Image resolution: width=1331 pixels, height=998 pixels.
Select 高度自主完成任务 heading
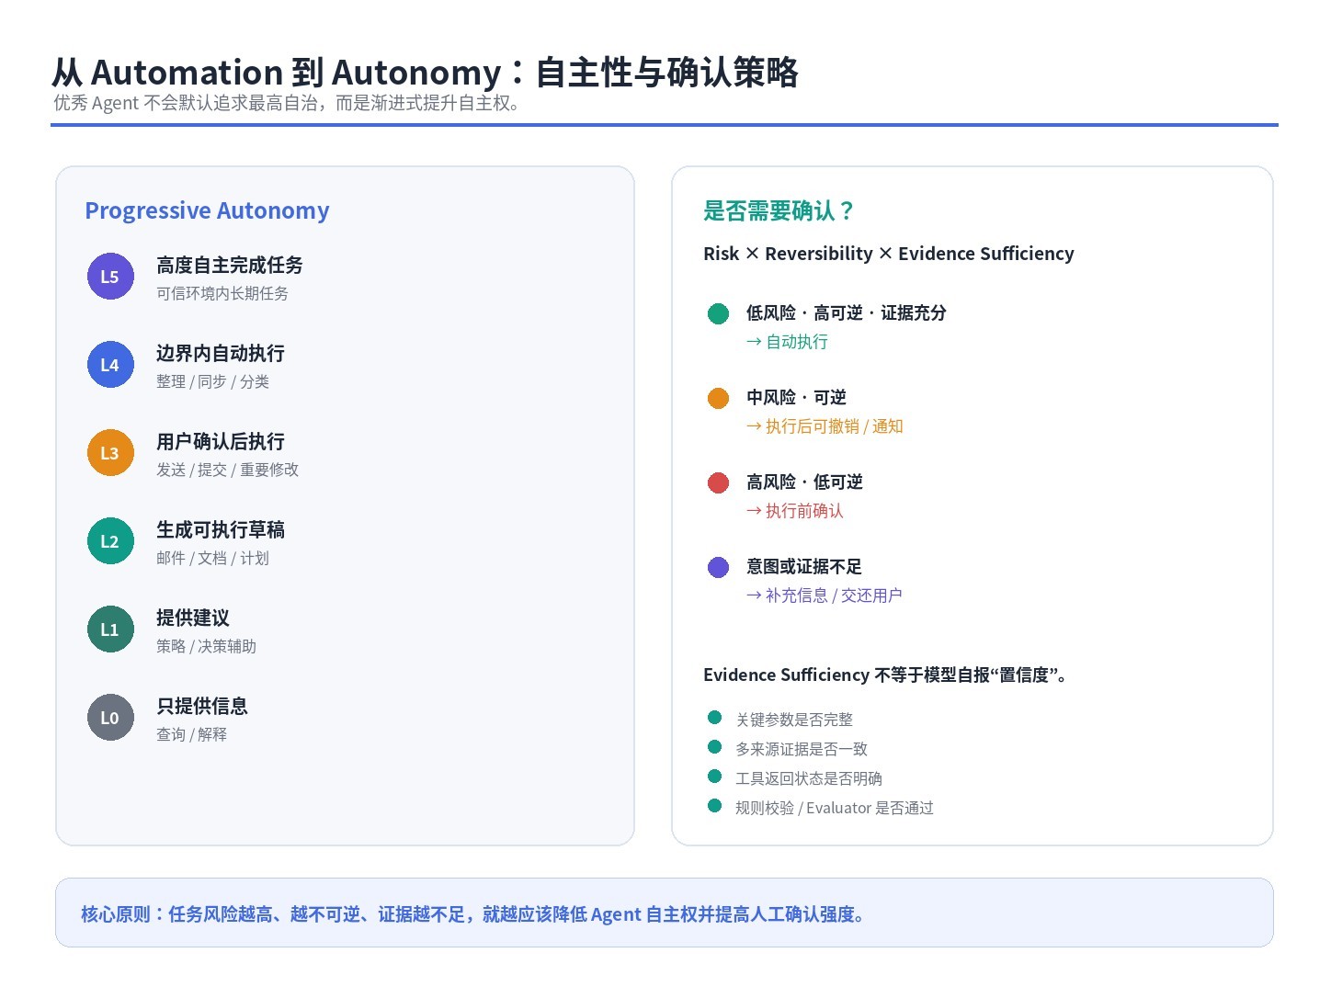click(x=229, y=266)
